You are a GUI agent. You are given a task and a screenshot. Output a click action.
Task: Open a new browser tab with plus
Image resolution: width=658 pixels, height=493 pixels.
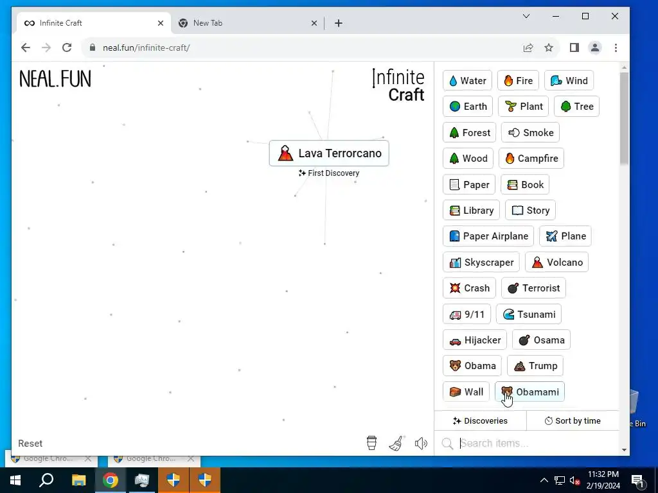point(339,23)
